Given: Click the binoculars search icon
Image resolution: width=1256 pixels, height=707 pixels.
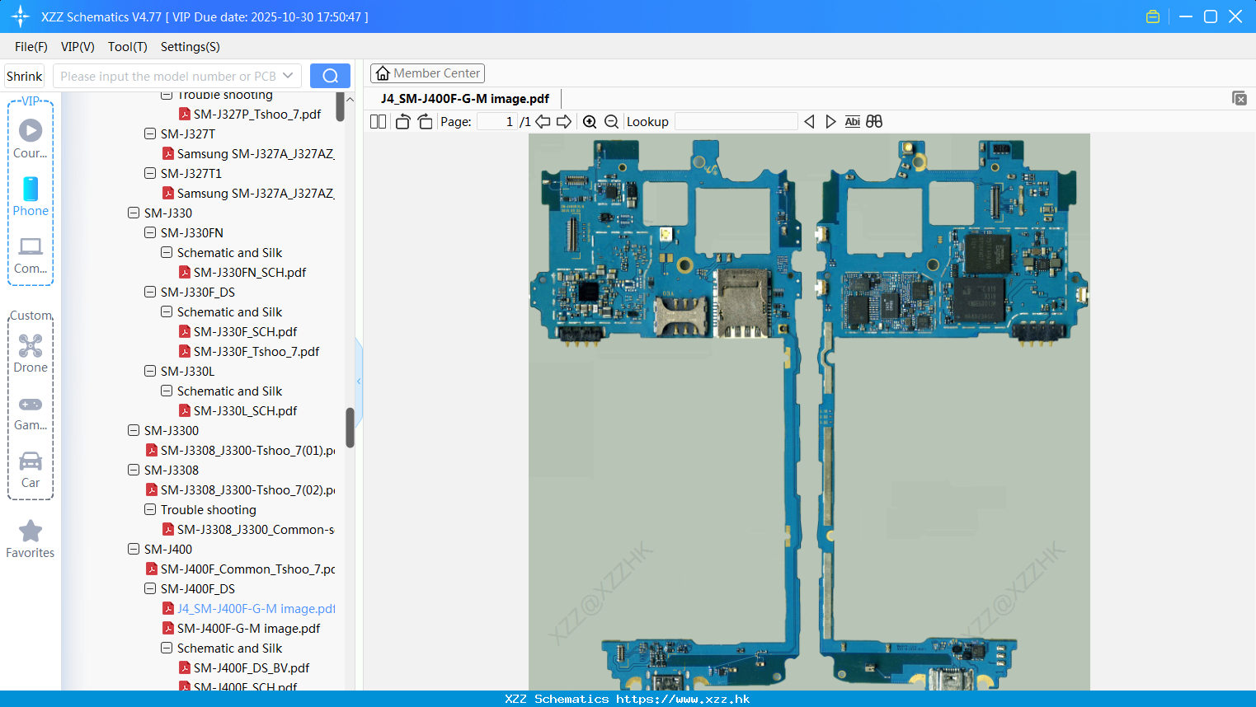Looking at the screenshot, I should point(874,122).
